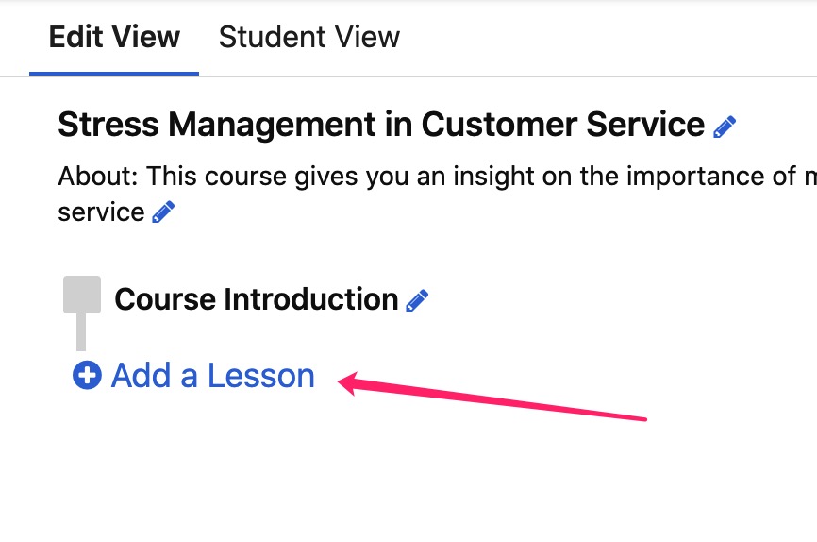817x542 pixels.
Task: Select the Edit View tab
Action: point(114,37)
